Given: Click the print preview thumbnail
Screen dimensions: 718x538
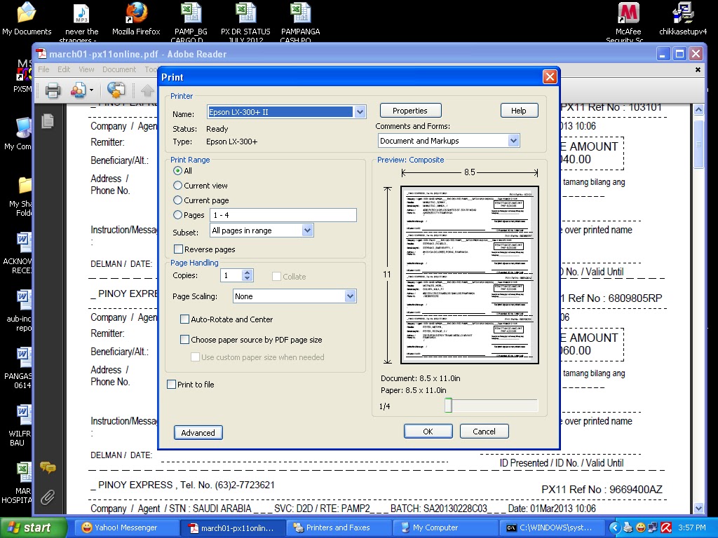Looking at the screenshot, I should (469, 275).
